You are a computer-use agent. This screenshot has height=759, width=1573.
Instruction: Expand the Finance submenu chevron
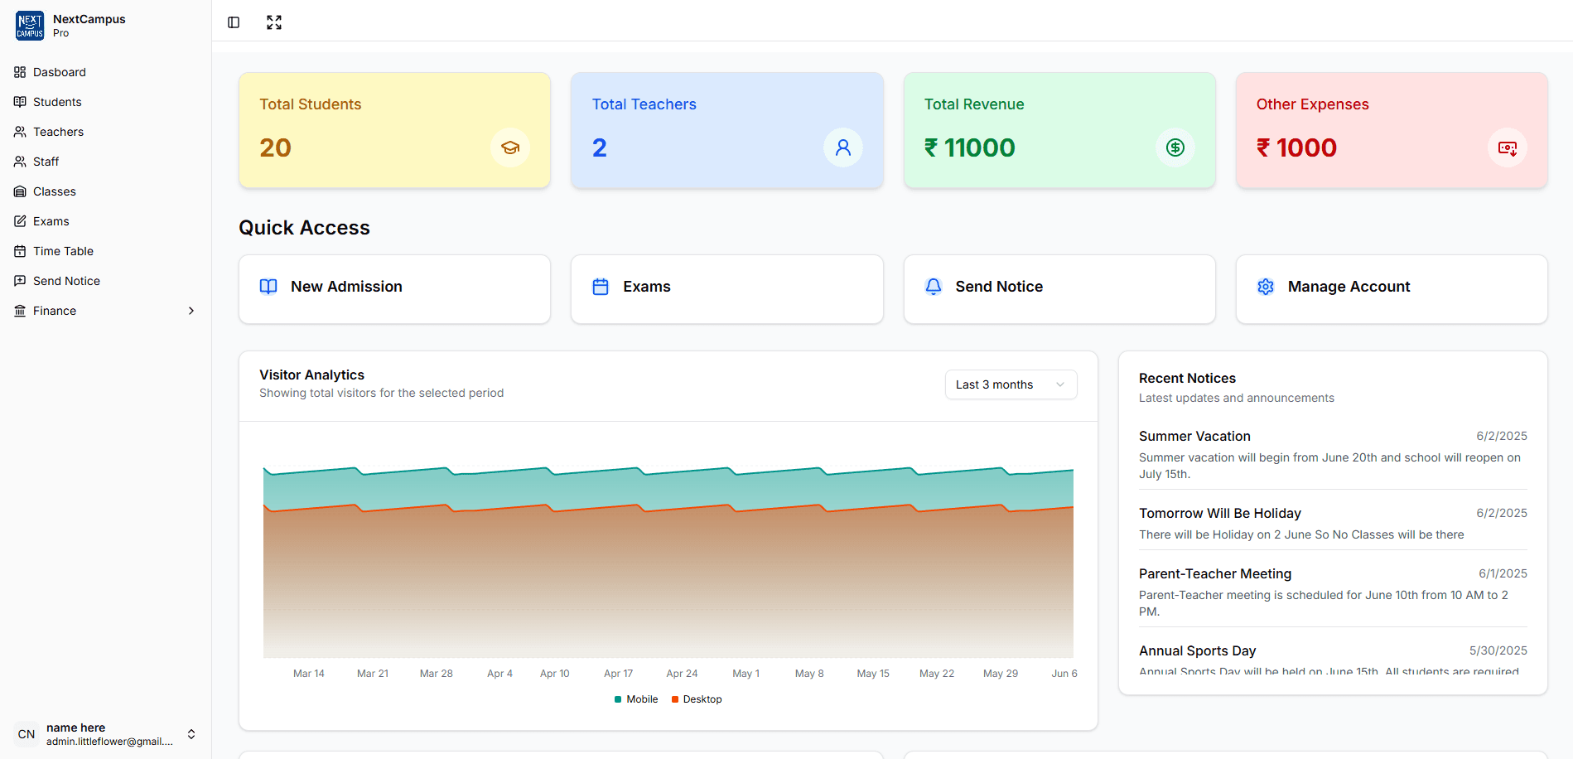click(x=191, y=311)
